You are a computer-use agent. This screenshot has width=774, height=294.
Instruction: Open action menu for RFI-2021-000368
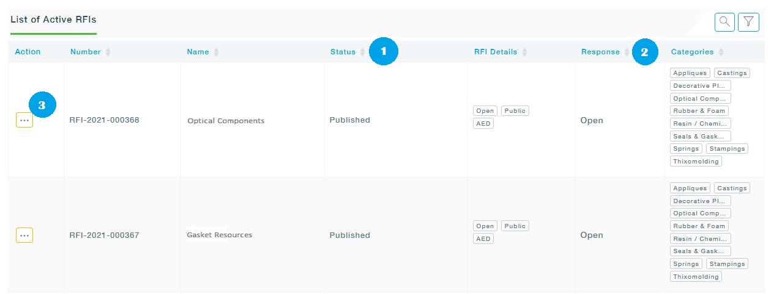coord(24,121)
